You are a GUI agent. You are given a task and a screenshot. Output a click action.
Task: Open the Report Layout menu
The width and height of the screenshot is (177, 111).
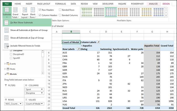coord(25,12)
